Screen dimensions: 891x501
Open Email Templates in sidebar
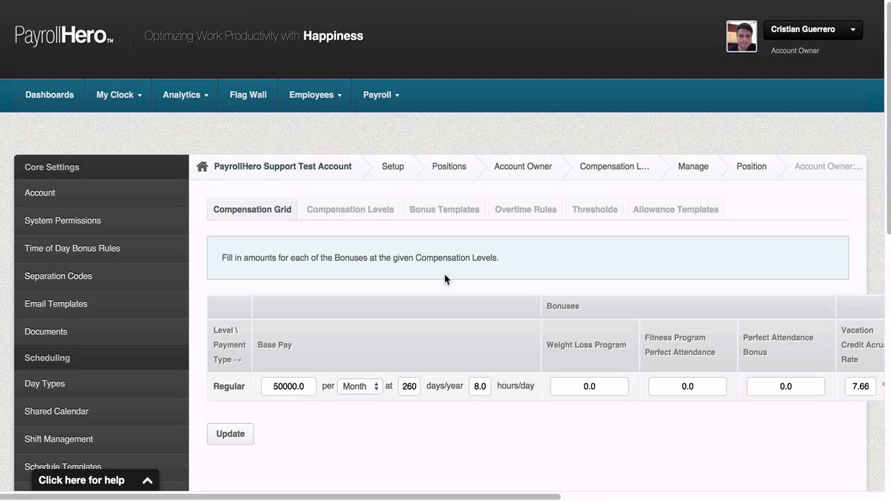coord(101,304)
